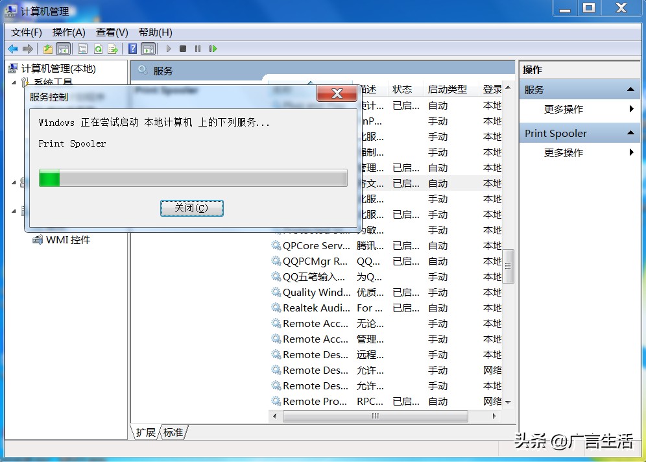
Task: Toggle the action pane visibility icon
Action: [x=149, y=49]
